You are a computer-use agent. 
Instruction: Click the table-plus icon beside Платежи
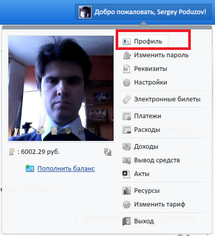coord(127,116)
